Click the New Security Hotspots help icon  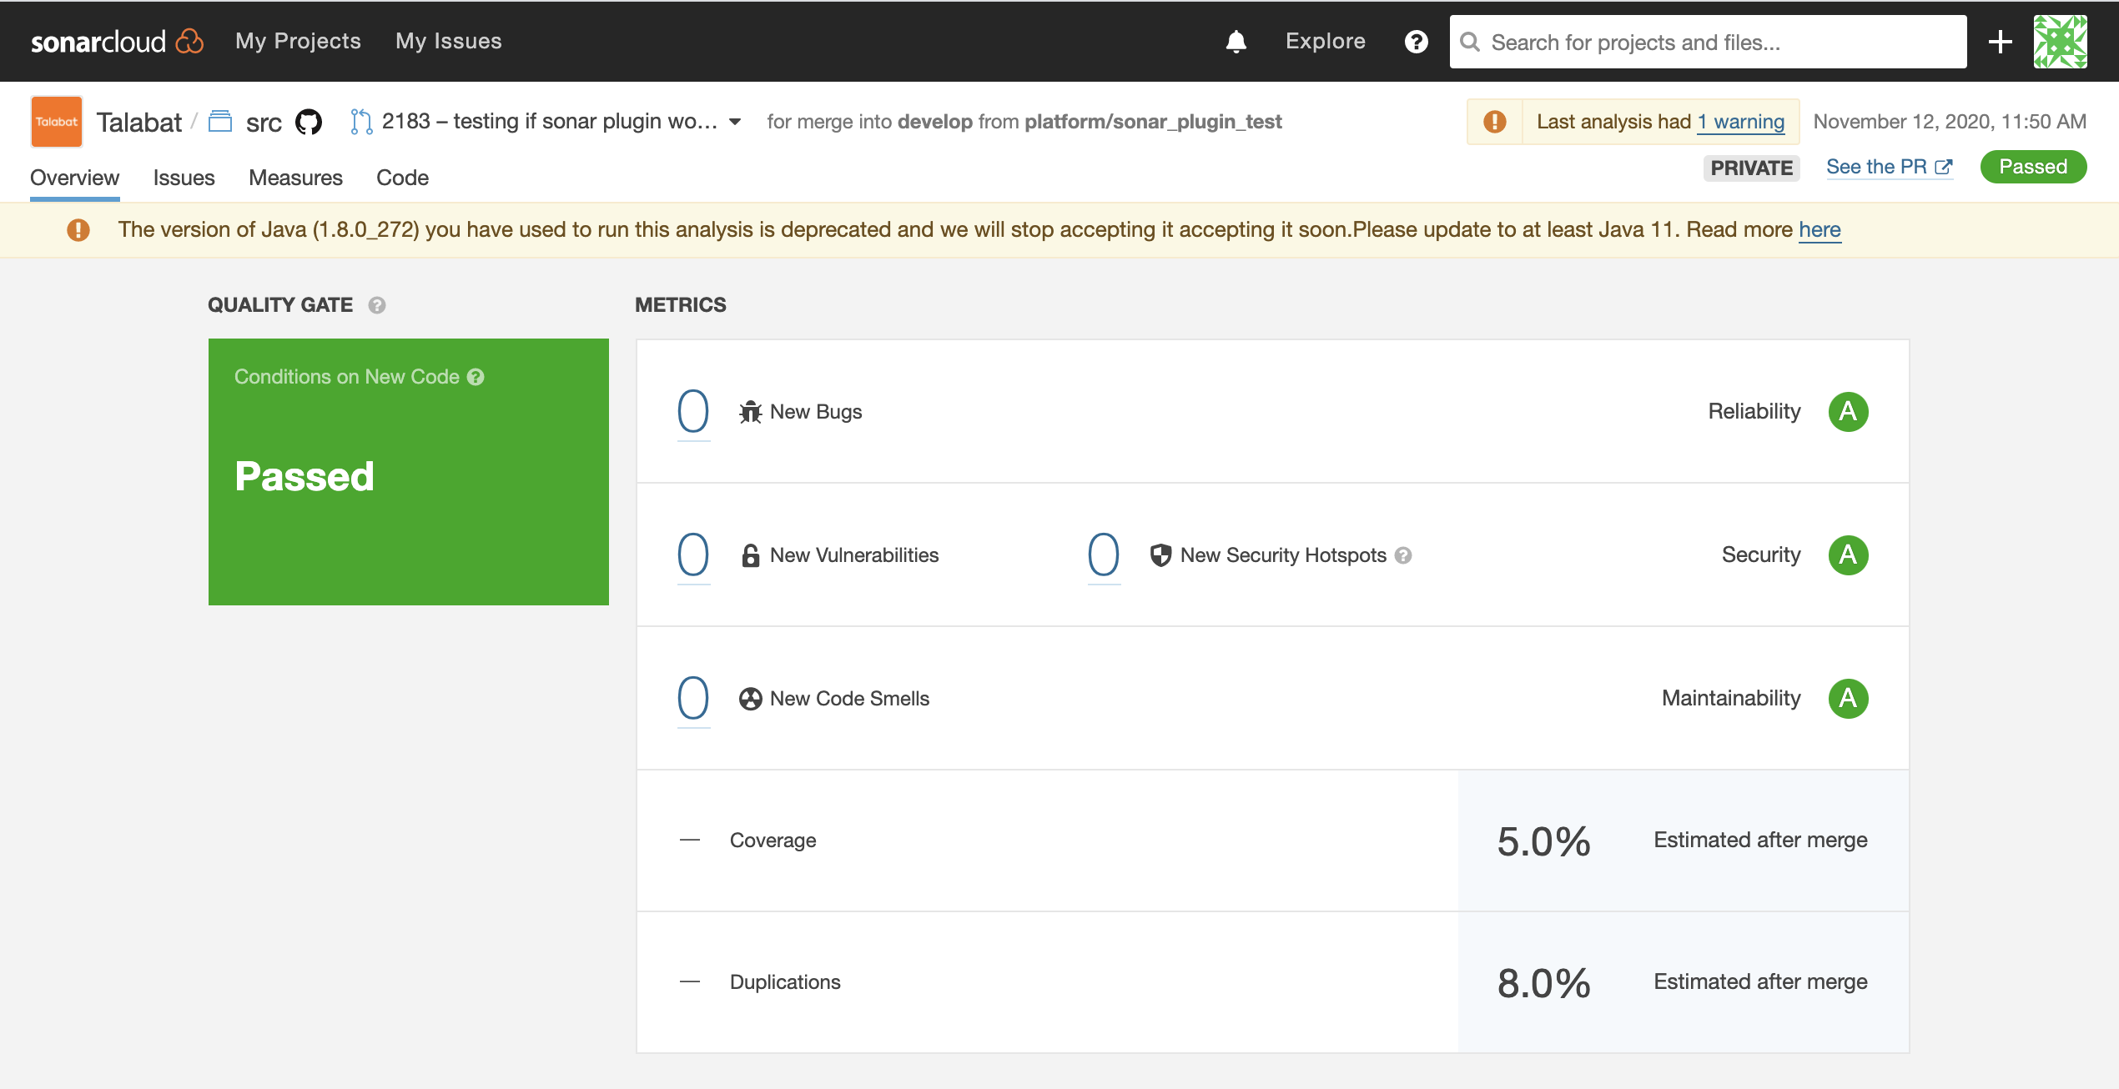point(1403,555)
